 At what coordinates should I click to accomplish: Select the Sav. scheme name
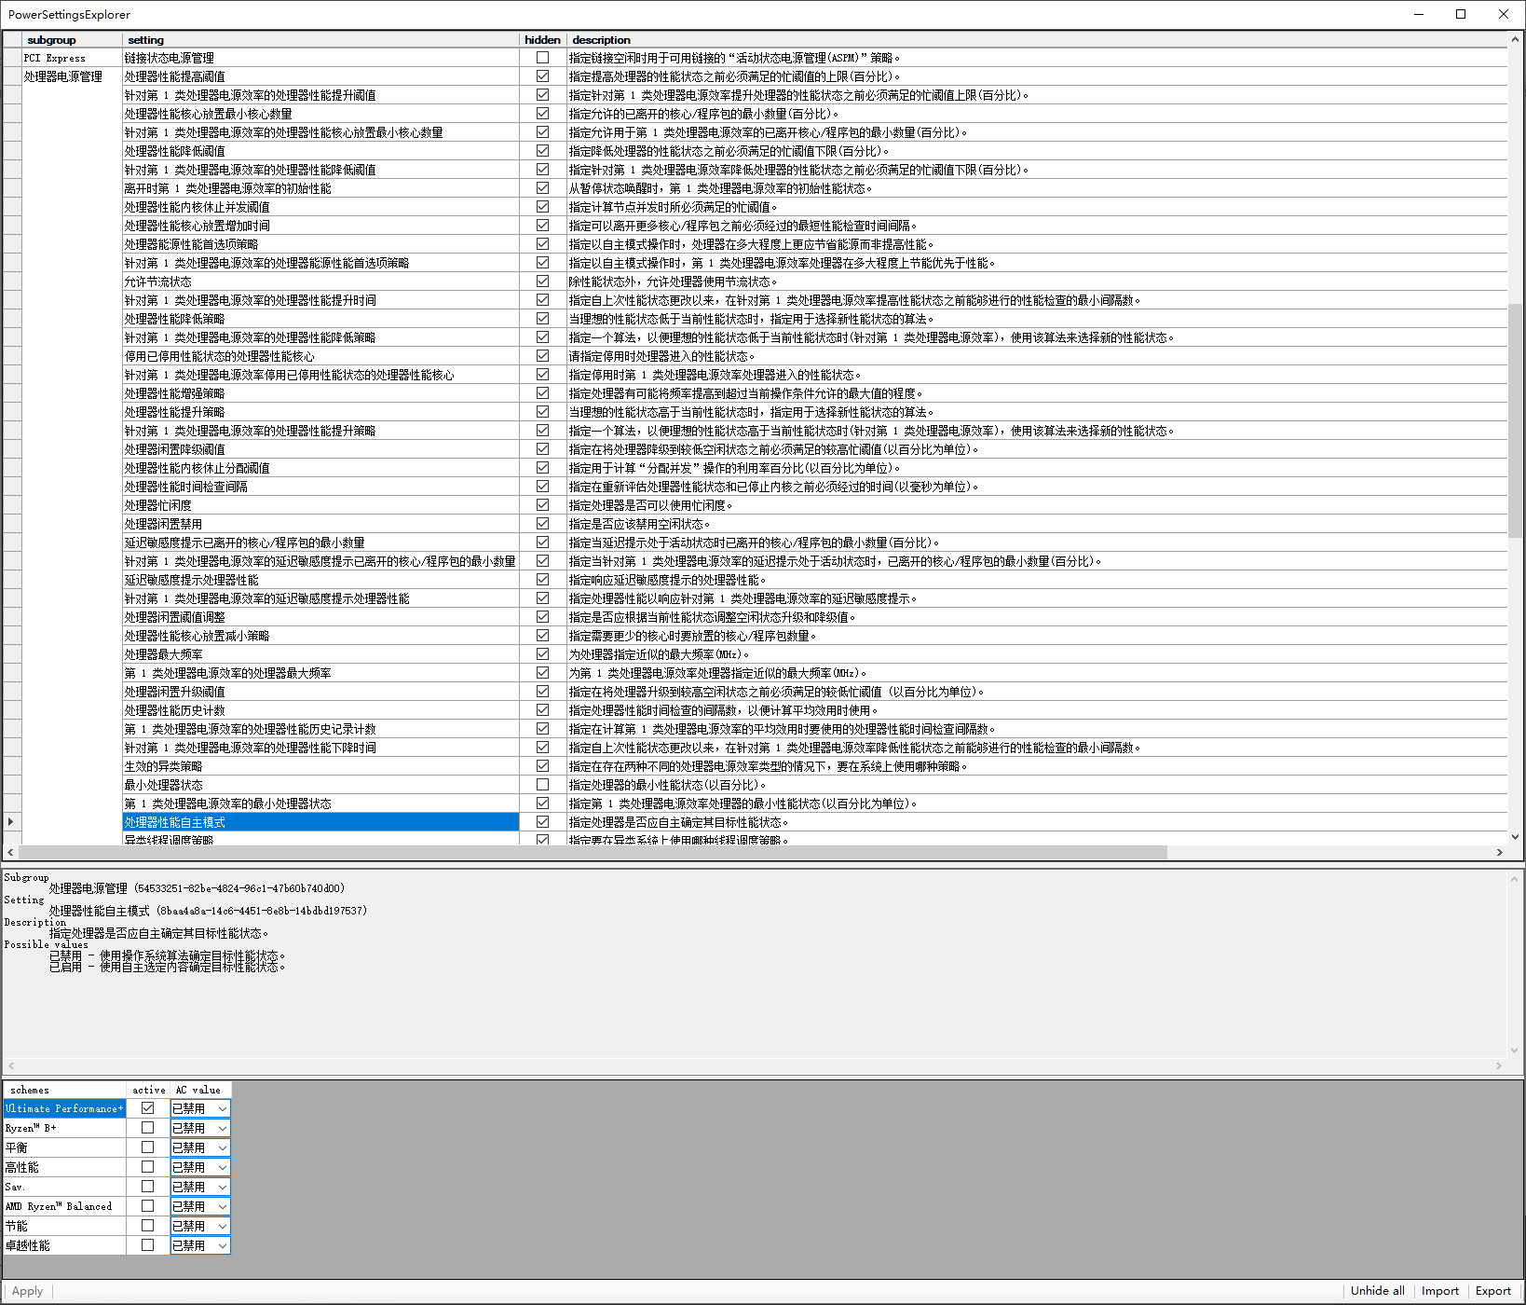coord(64,1187)
